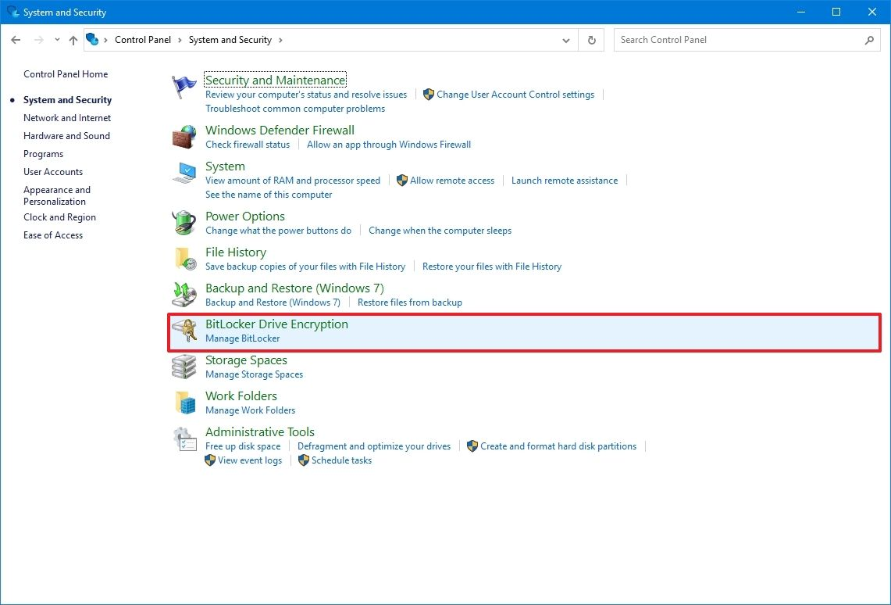Viewport: 891px width, 605px height.
Task: Go up one level with up arrow
Action: pos(73,40)
